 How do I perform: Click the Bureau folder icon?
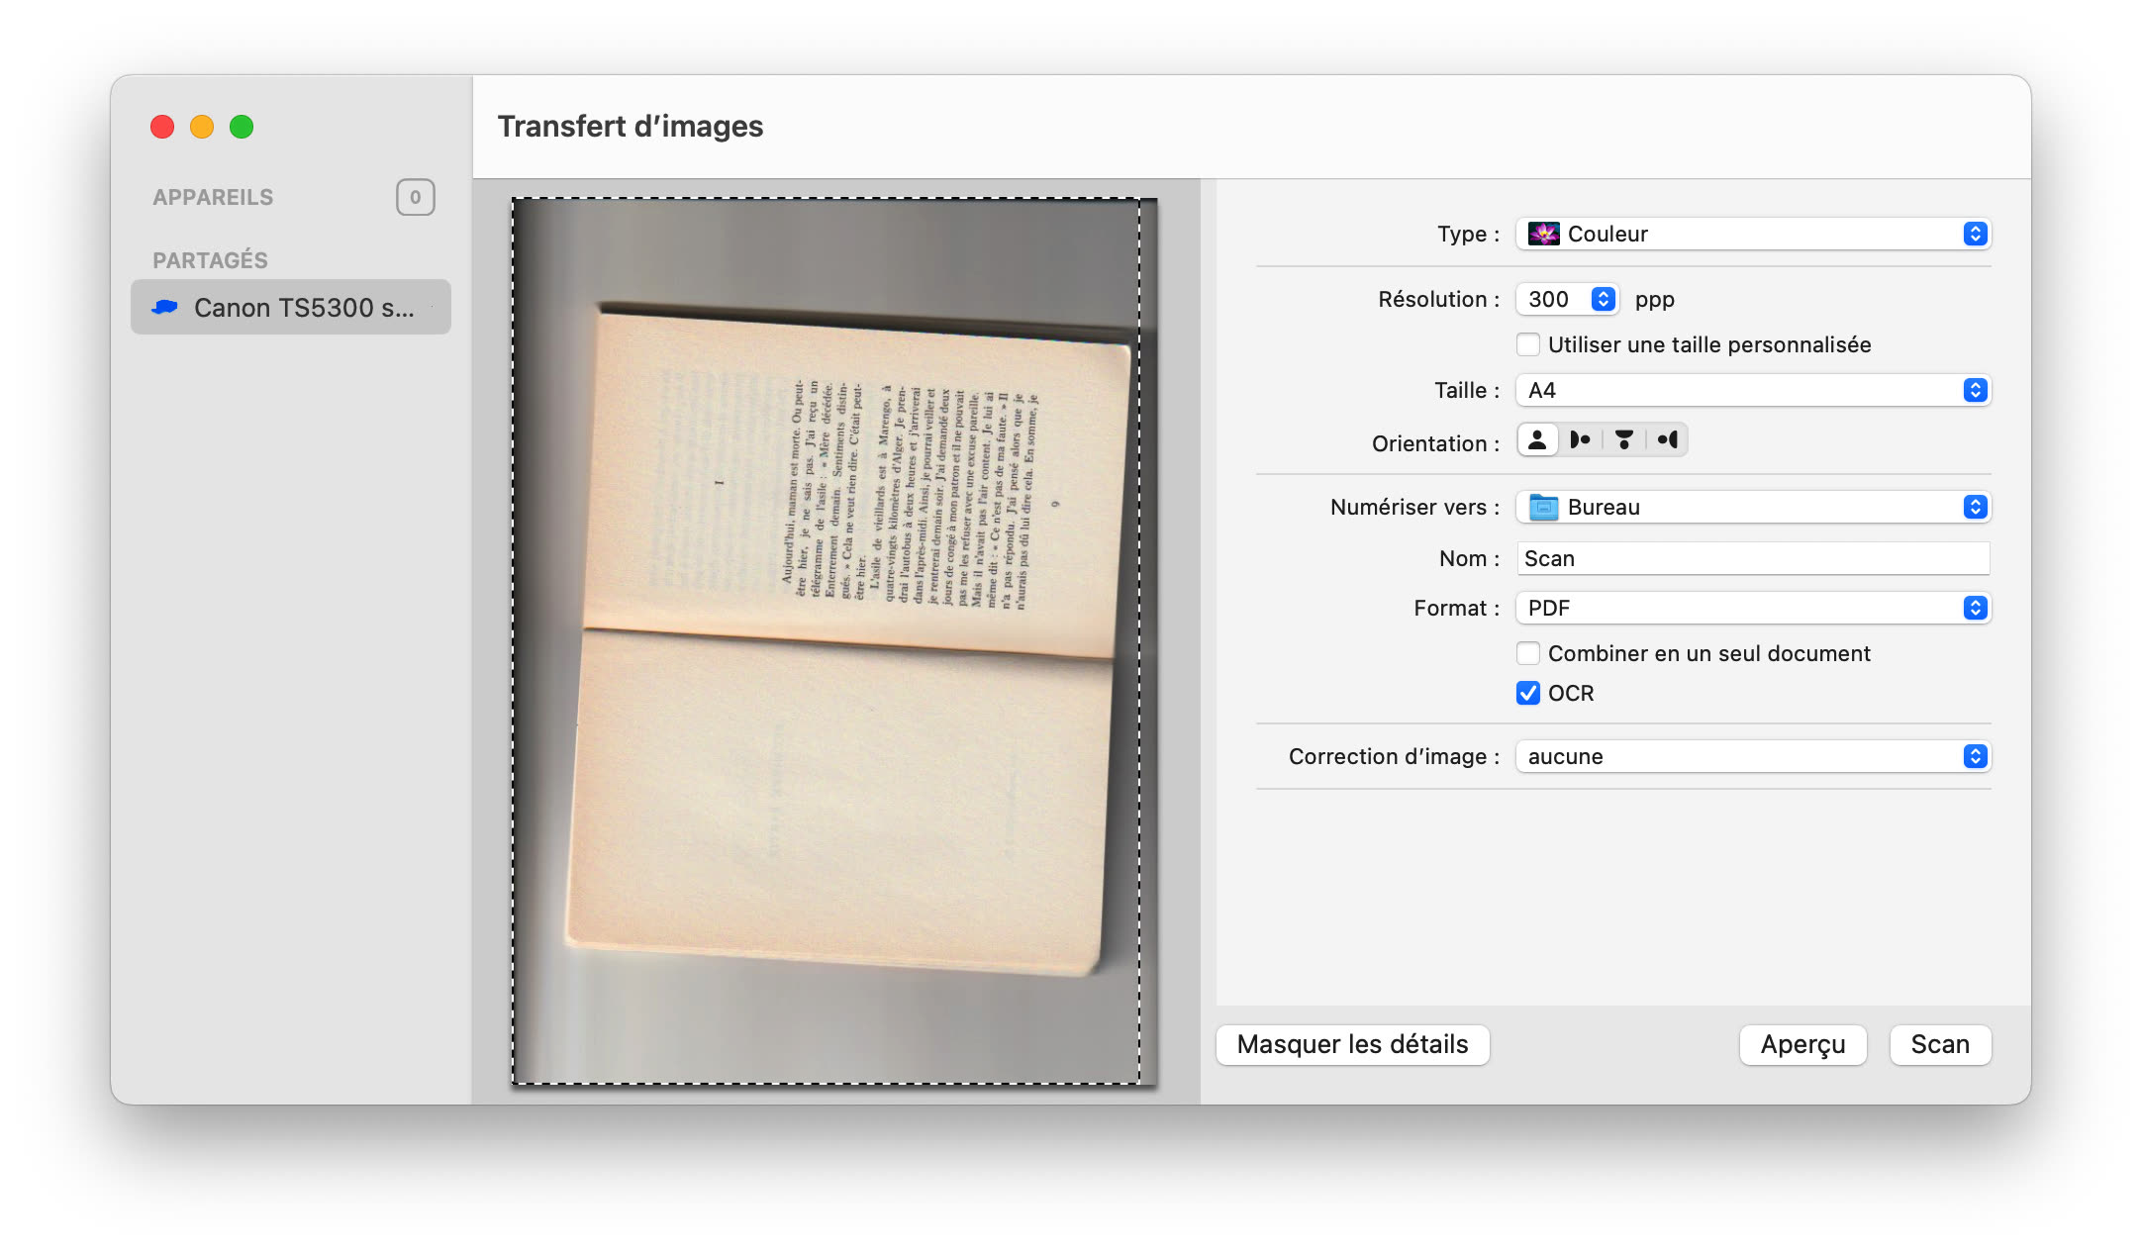pyautogui.click(x=1543, y=508)
